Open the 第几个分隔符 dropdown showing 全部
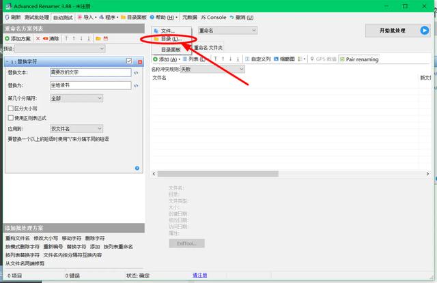Image resolution: width=437 pixels, height=283 pixels. (76, 98)
